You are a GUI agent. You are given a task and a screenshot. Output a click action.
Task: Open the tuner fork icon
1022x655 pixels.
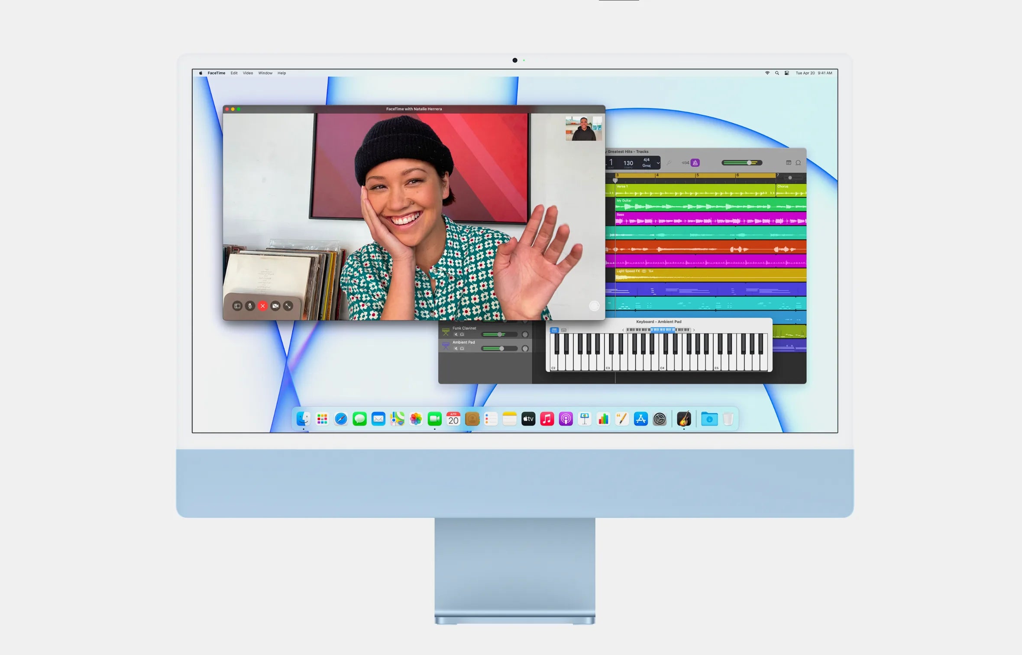669,163
